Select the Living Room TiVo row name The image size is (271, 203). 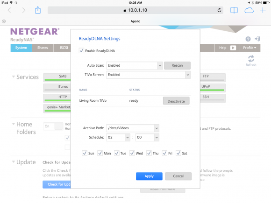(93, 100)
